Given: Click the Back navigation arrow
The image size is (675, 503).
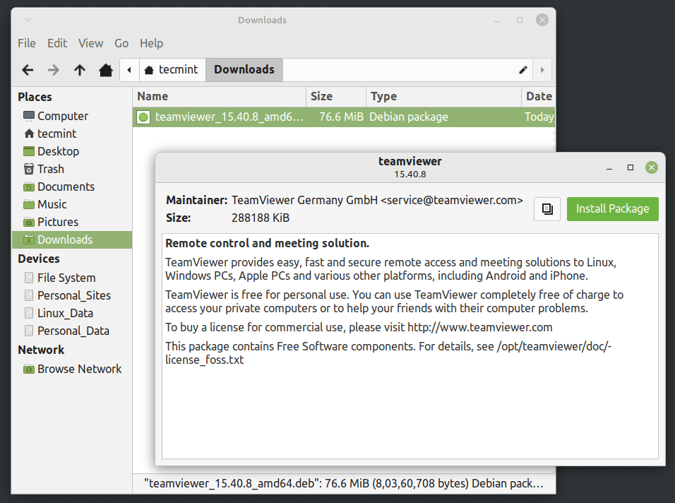Looking at the screenshot, I should [28, 70].
